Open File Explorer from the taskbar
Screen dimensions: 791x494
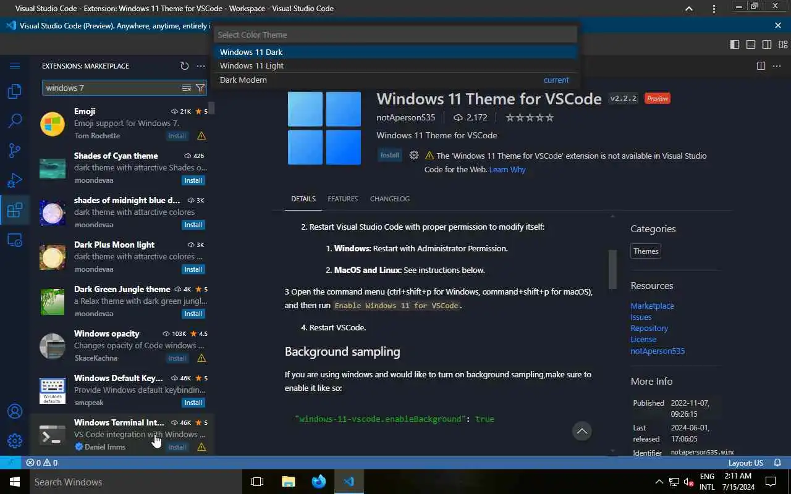pyautogui.click(x=288, y=482)
